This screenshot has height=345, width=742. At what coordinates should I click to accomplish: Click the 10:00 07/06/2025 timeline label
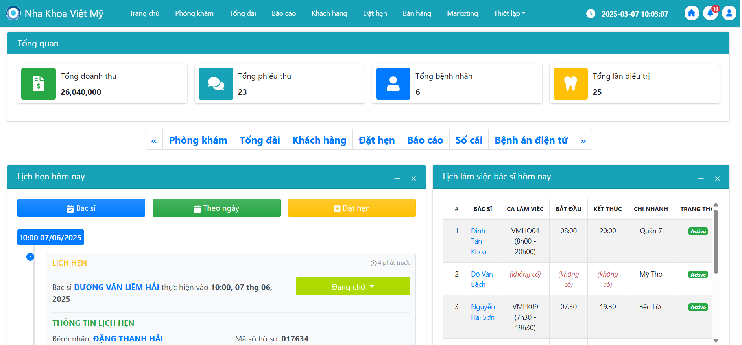(x=50, y=238)
